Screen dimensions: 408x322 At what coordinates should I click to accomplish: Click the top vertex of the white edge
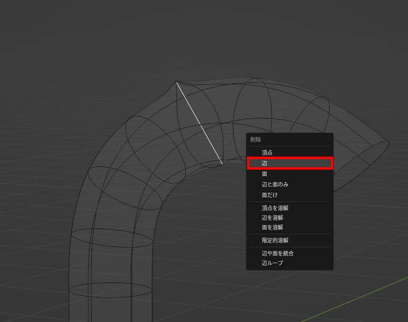[177, 82]
